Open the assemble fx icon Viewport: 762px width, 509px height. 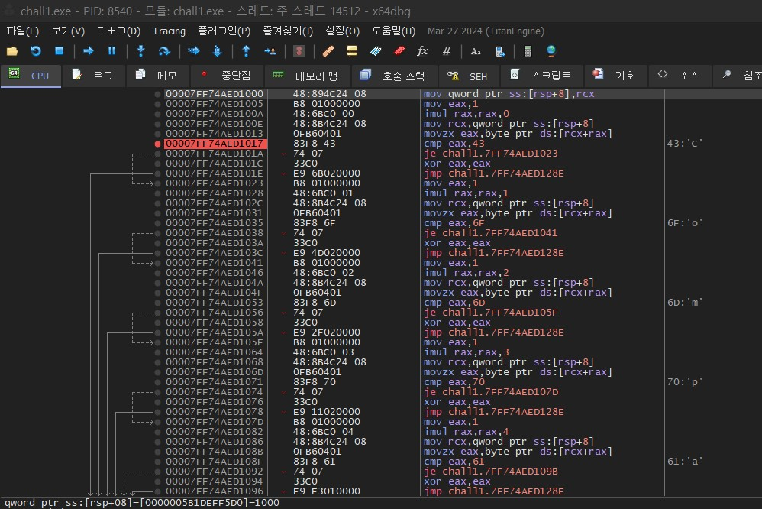pos(421,51)
